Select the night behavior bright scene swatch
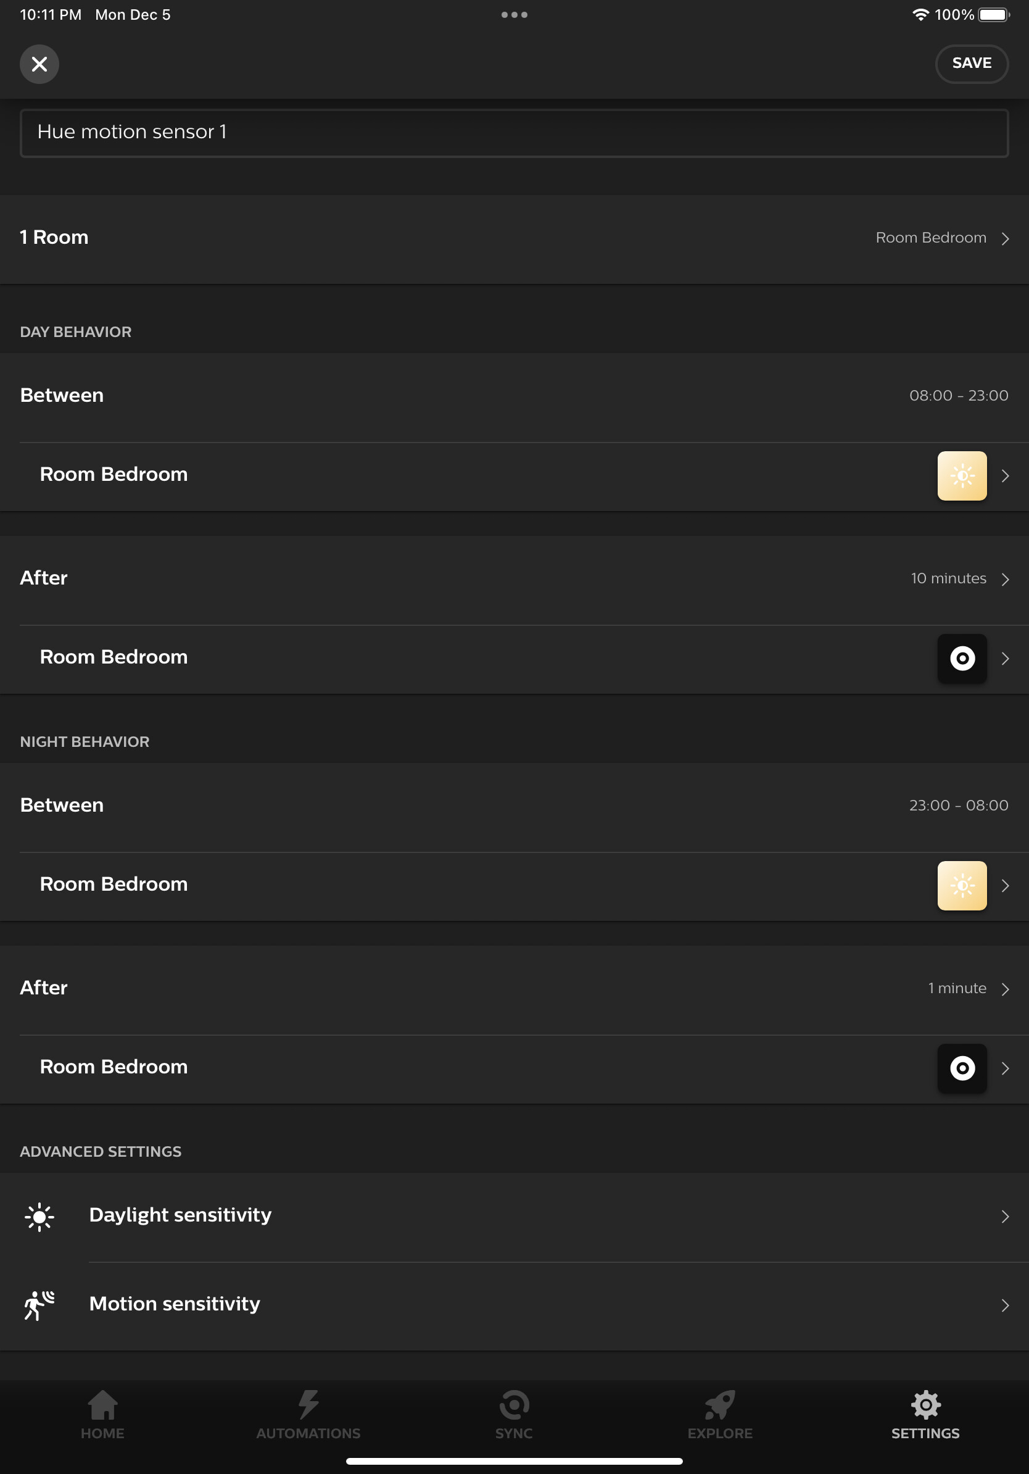 [962, 885]
